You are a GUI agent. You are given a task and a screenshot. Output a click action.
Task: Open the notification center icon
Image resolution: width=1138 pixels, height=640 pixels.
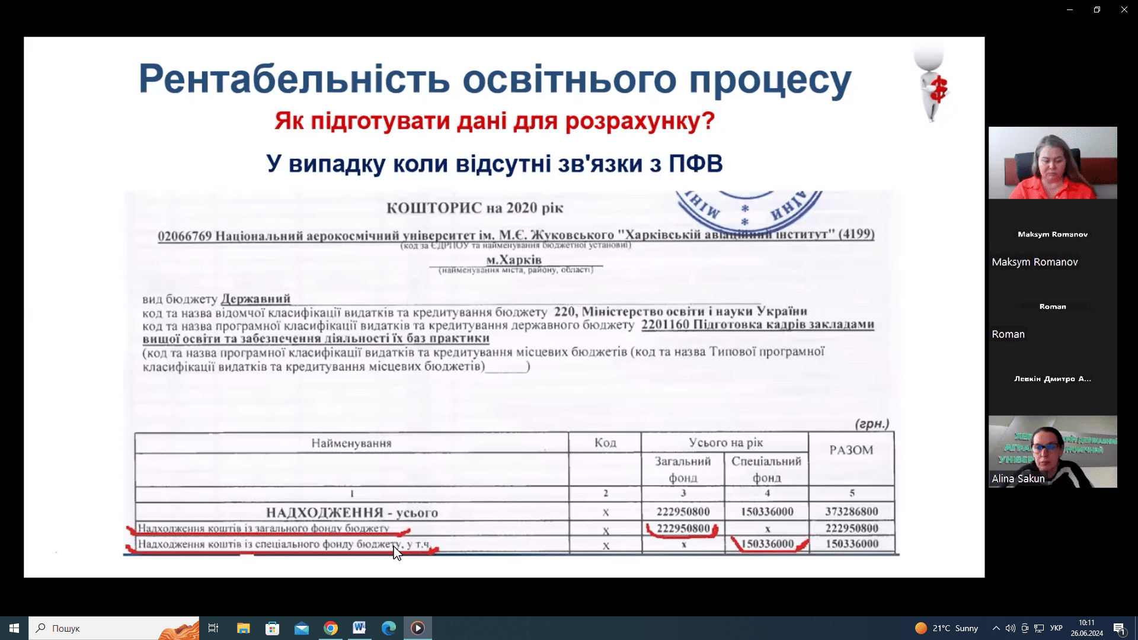tap(1119, 628)
